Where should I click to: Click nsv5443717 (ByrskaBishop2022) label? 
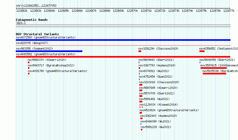coord(51,65)
